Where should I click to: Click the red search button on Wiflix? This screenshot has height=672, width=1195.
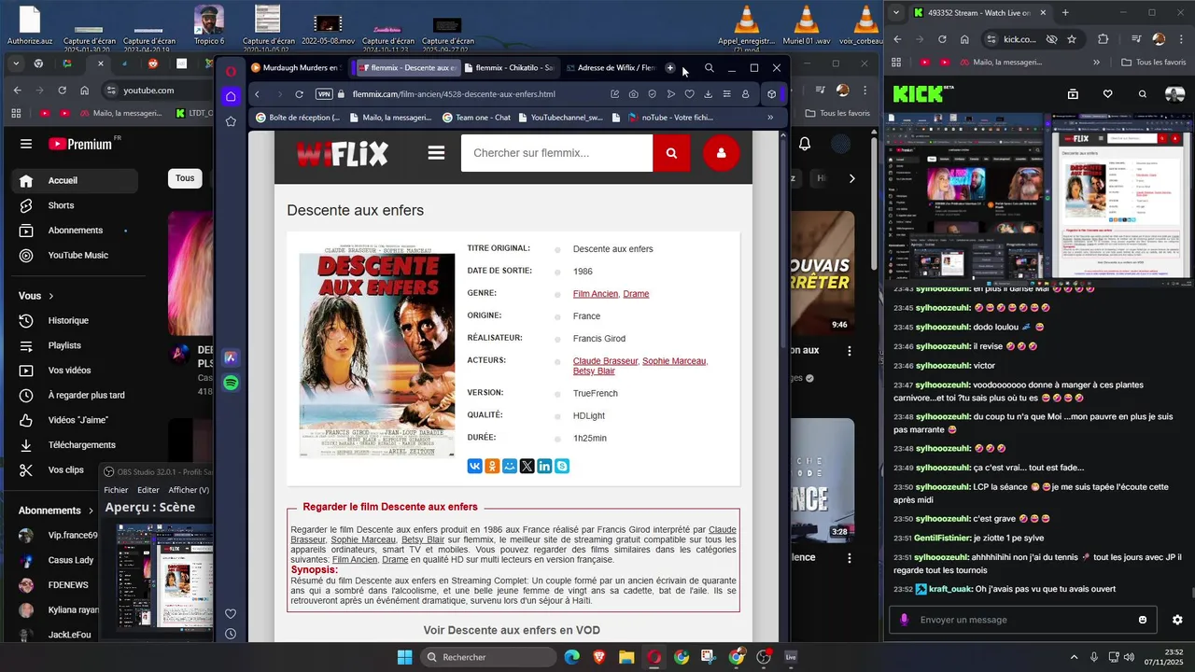pyautogui.click(x=671, y=153)
